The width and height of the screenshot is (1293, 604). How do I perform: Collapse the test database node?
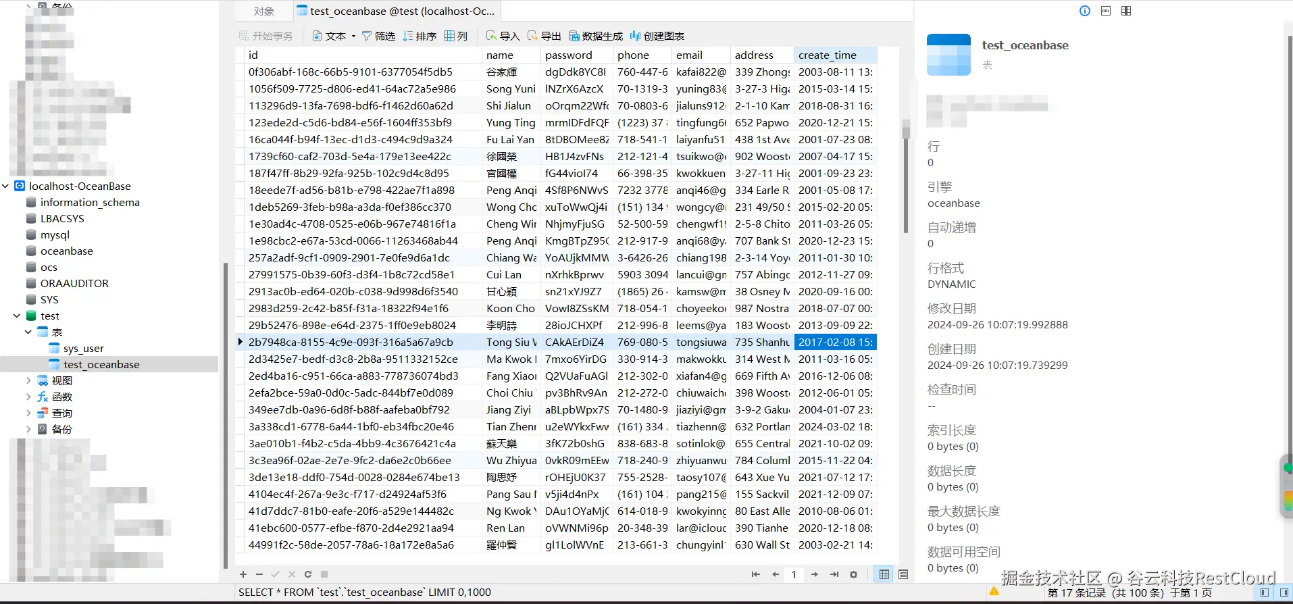pos(17,316)
